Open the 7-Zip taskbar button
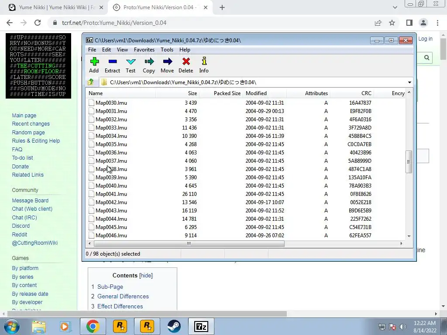The image size is (447, 335). click(201, 326)
